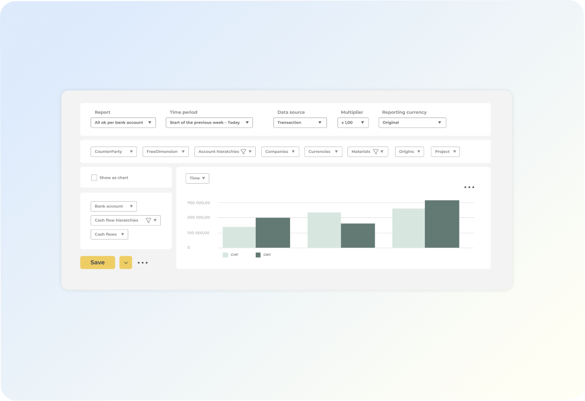Open the Report dropdown
This screenshot has height=401, width=585.
pyautogui.click(x=123, y=122)
